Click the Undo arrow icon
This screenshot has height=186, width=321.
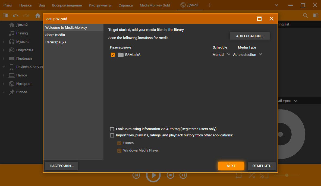[15, 15]
